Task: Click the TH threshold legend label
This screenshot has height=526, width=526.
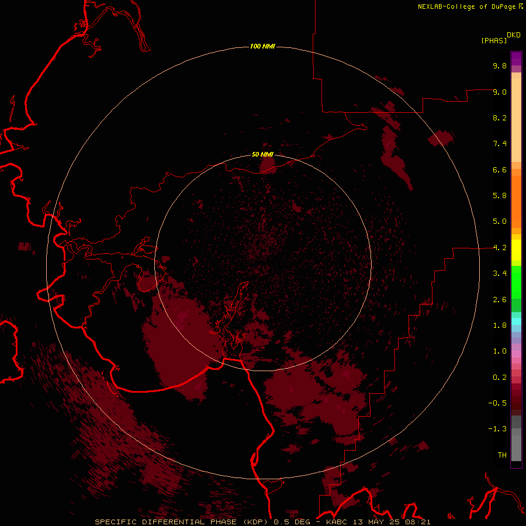Action: coord(502,455)
